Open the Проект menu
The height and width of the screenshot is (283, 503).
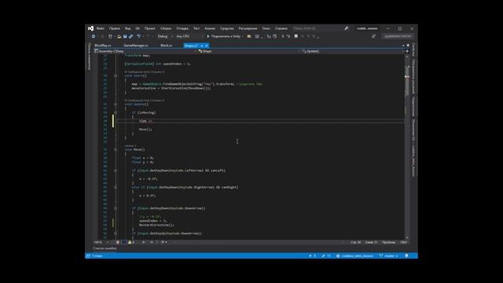coord(150,28)
